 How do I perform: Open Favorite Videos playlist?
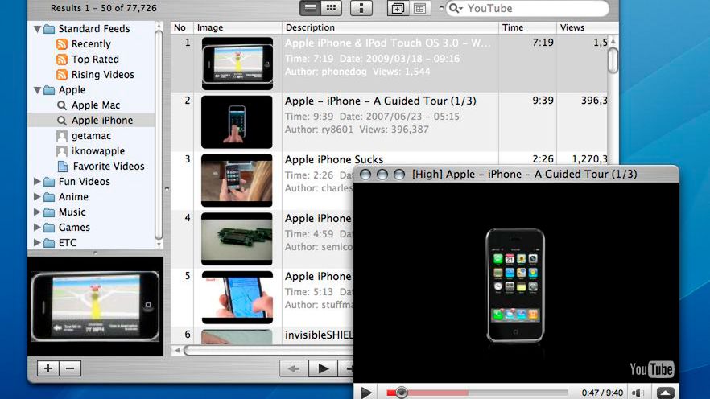coord(109,167)
